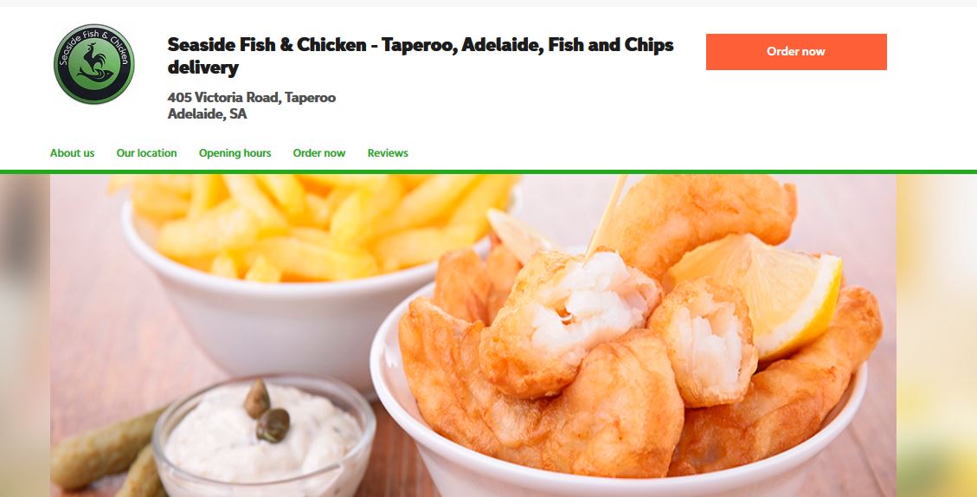Viewport: 977px width, 497px height.
Task: Click the green divider bar below the navigation
Action: tap(488, 172)
